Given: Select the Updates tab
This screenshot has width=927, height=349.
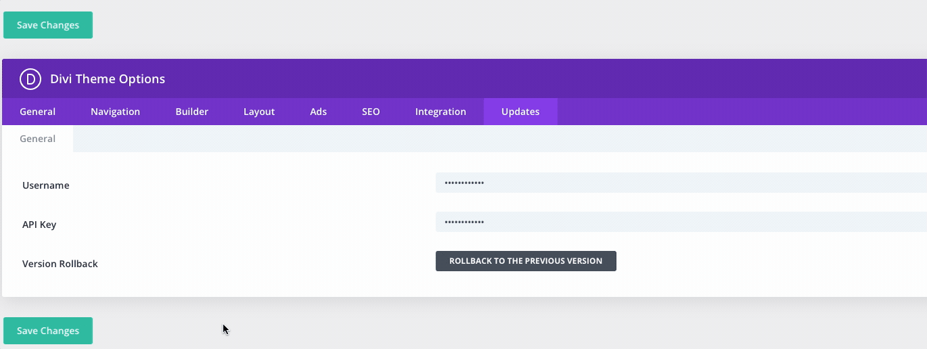Looking at the screenshot, I should [x=520, y=112].
